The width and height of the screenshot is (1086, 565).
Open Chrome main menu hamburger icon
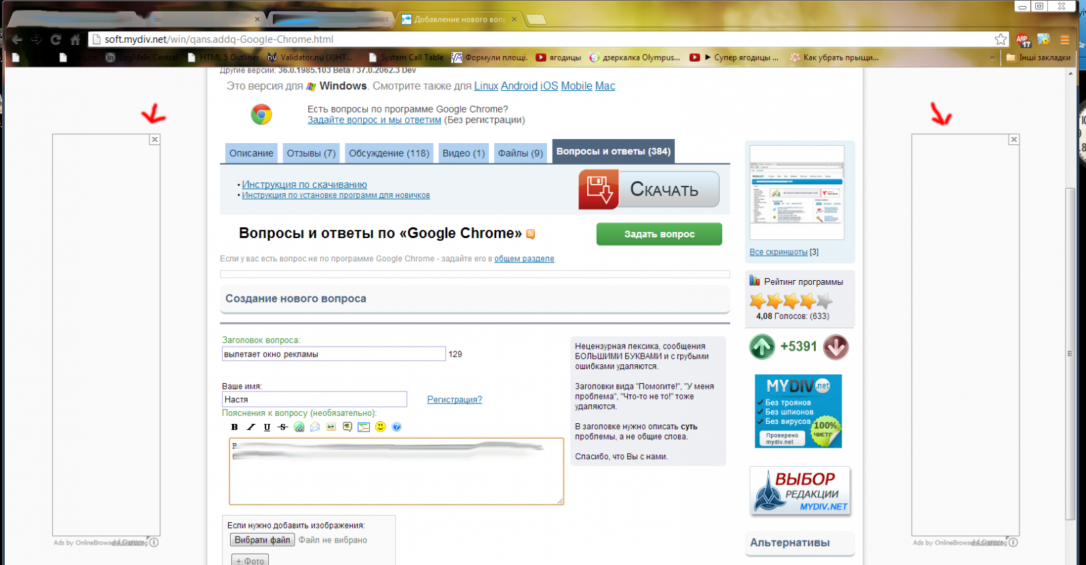1065,39
